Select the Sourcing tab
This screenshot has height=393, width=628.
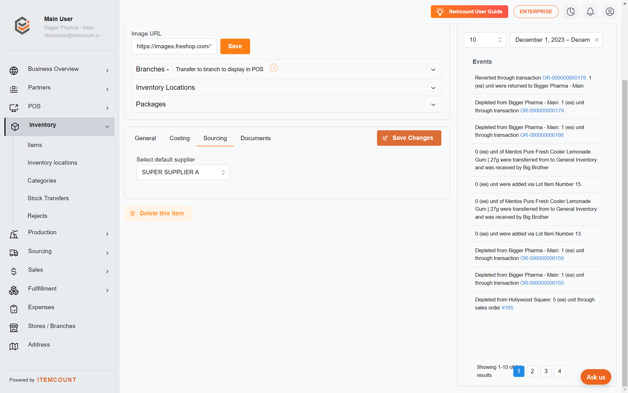(215, 138)
